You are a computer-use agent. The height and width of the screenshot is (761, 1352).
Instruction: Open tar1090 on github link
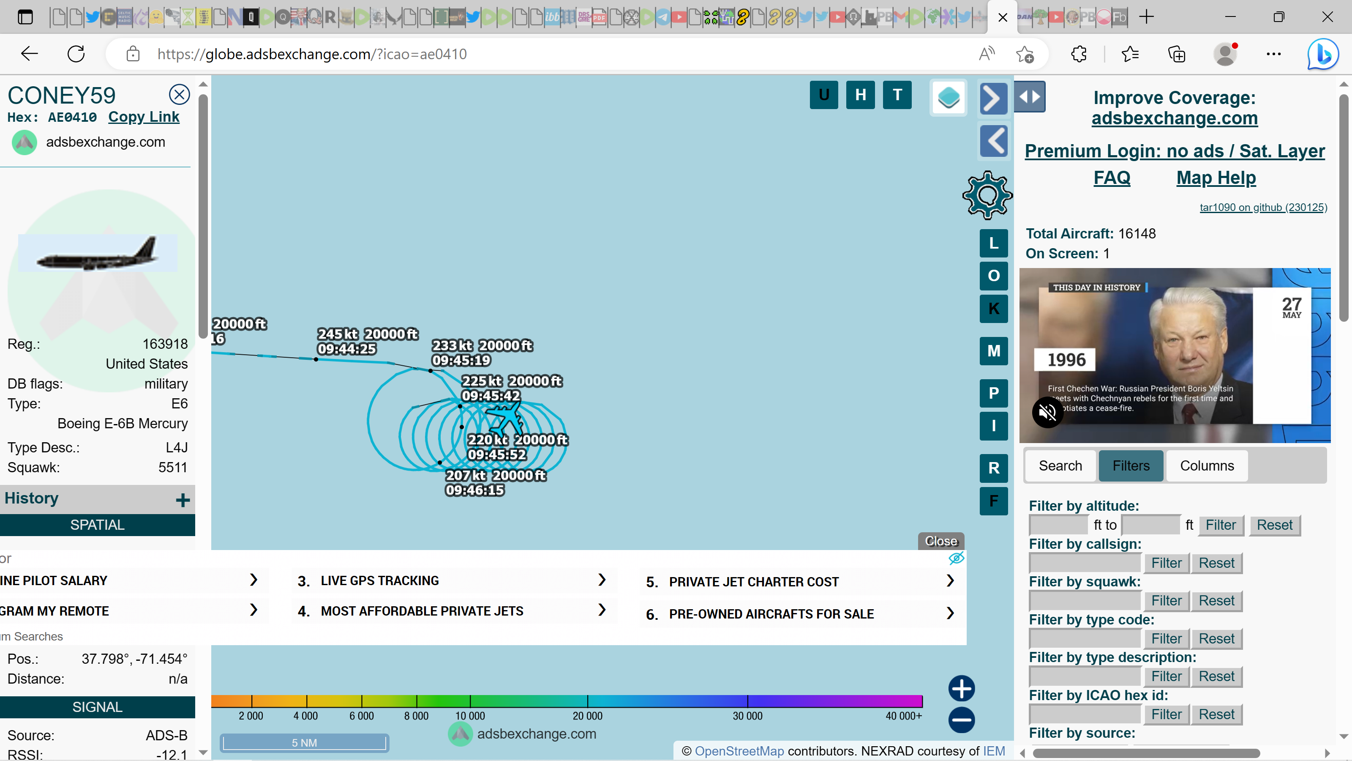click(1263, 208)
